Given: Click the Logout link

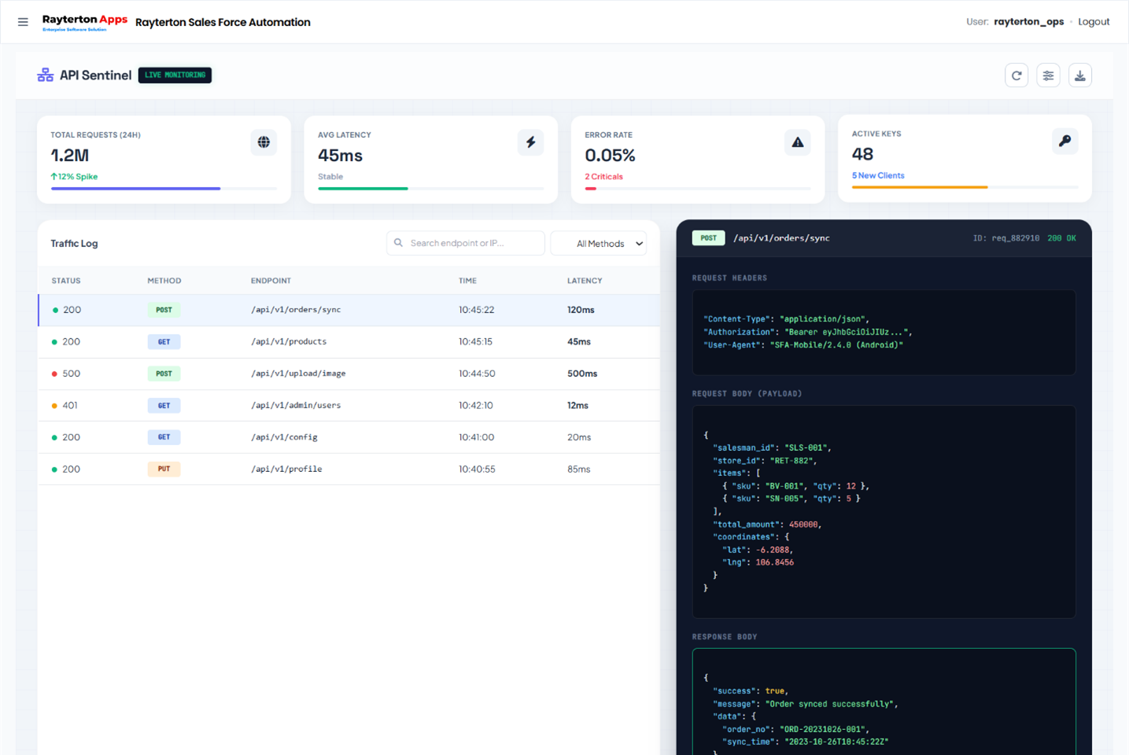Looking at the screenshot, I should click(1094, 21).
